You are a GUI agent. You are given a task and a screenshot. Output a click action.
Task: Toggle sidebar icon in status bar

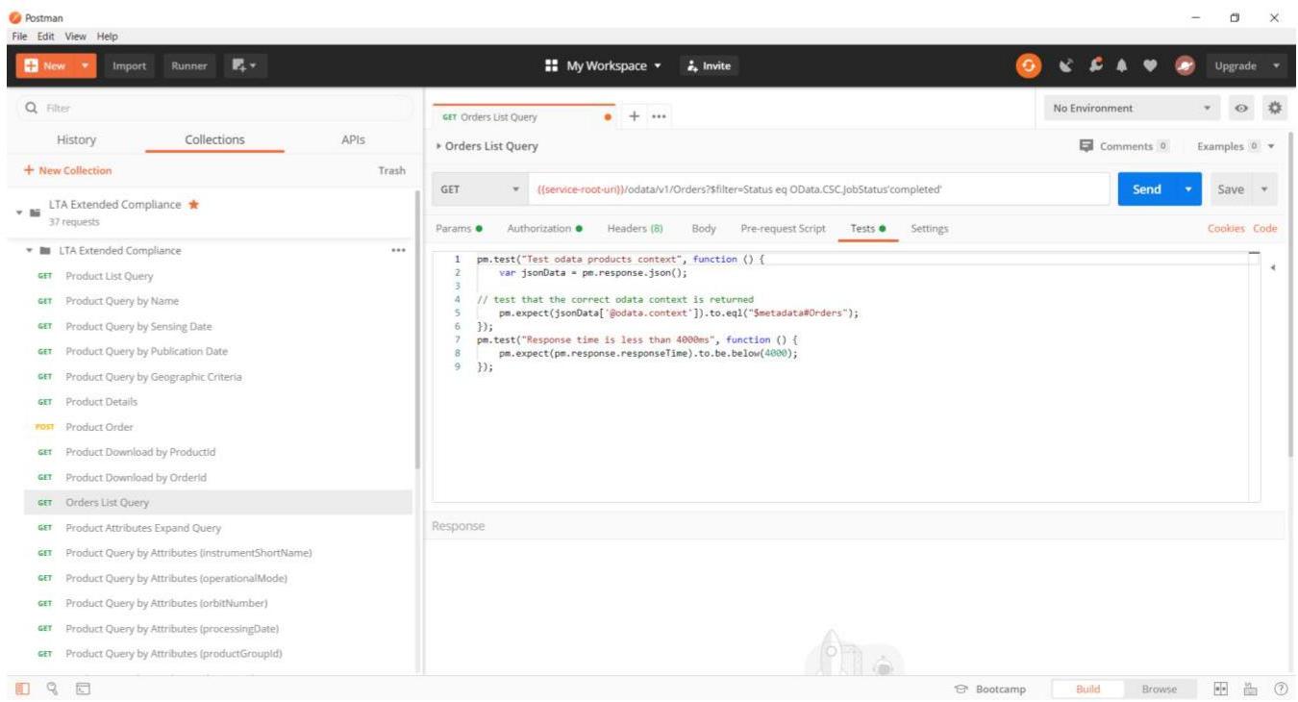(x=22, y=689)
